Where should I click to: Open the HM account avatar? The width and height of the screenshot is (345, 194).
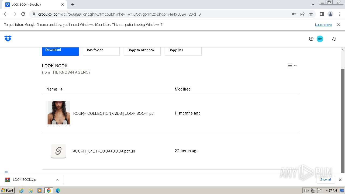coord(320,39)
